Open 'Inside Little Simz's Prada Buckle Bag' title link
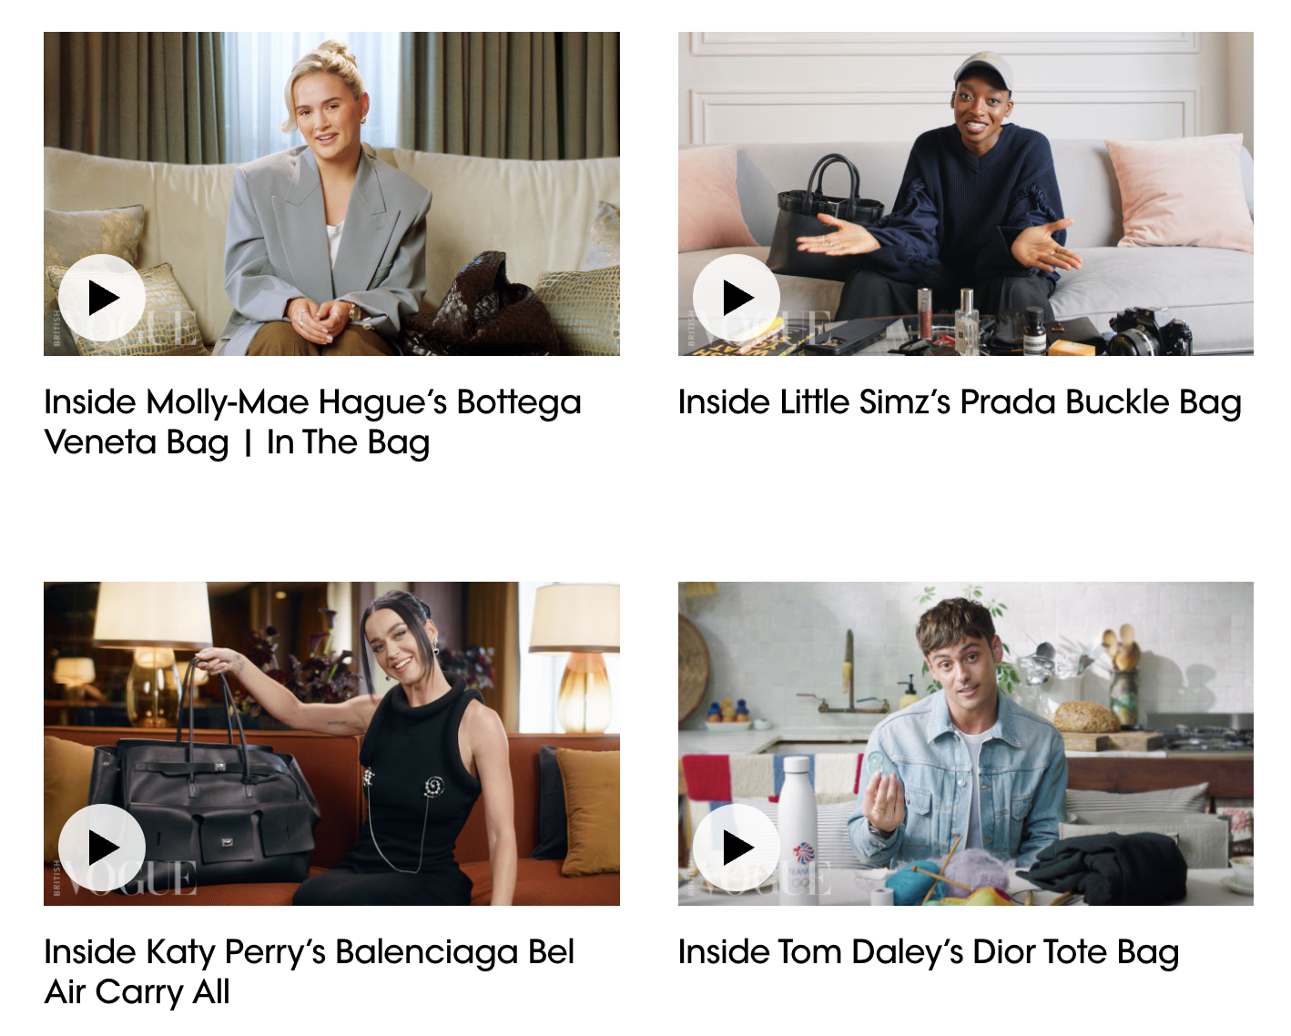 (x=960, y=402)
